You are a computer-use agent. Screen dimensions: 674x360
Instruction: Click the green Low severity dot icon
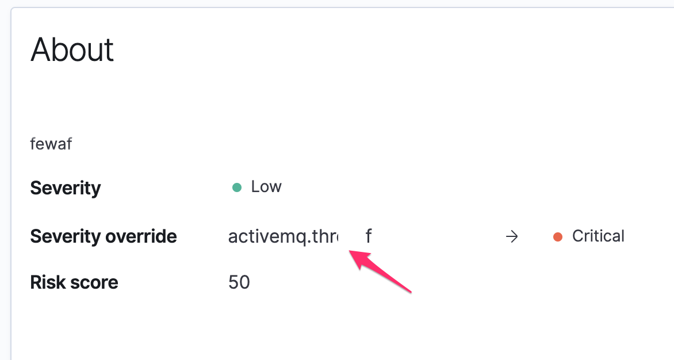pos(236,187)
